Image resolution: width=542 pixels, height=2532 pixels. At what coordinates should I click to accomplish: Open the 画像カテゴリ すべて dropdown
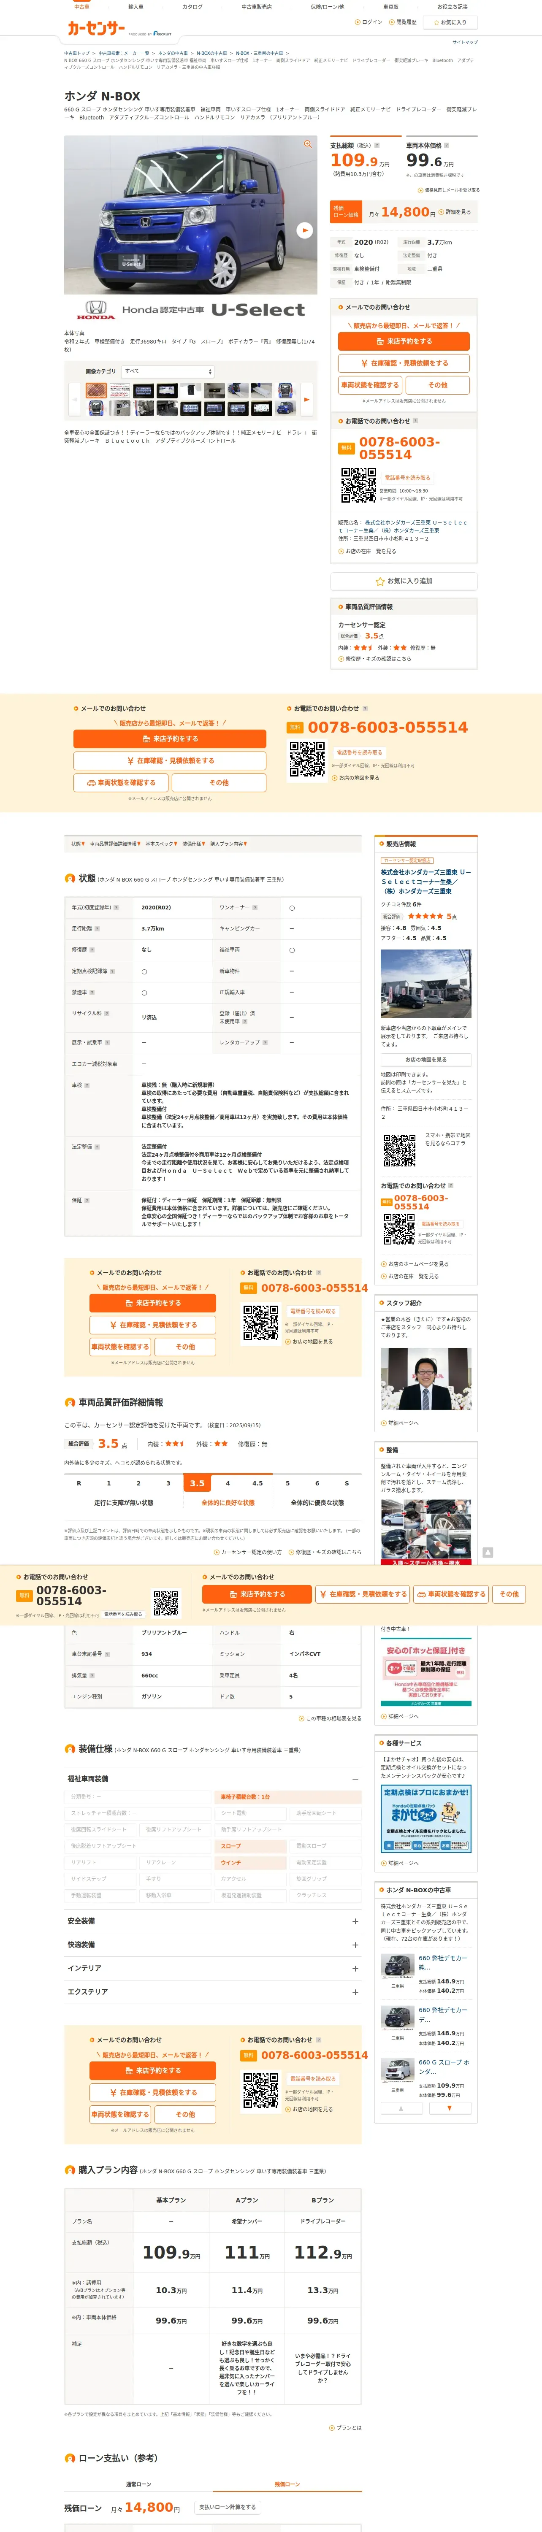click(x=167, y=371)
